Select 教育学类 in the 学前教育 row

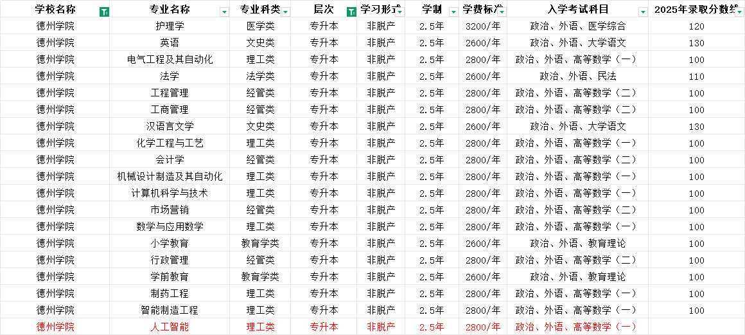[260, 277]
